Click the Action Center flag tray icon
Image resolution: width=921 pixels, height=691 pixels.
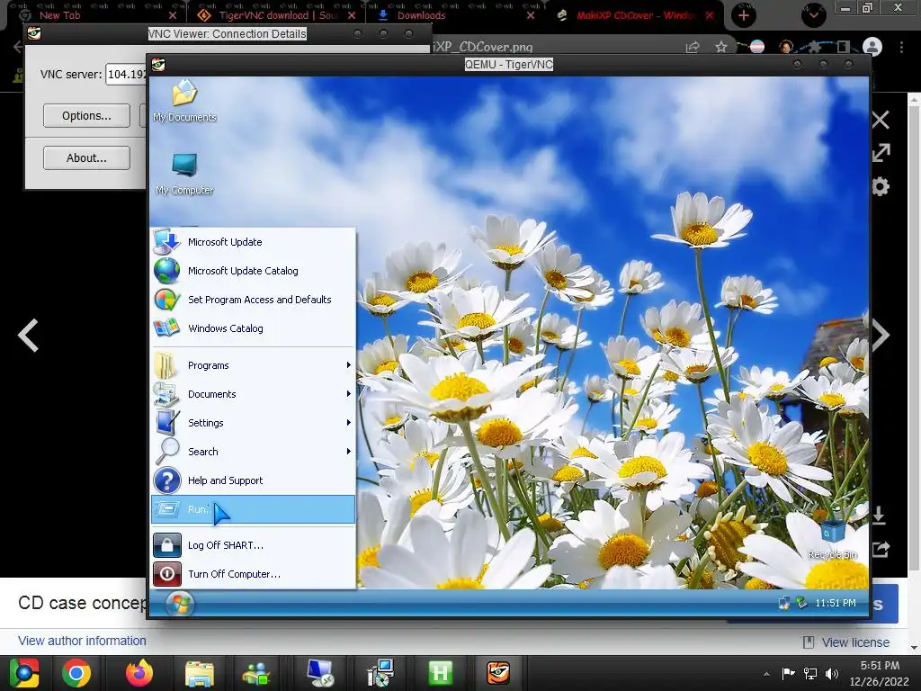(788, 674)
